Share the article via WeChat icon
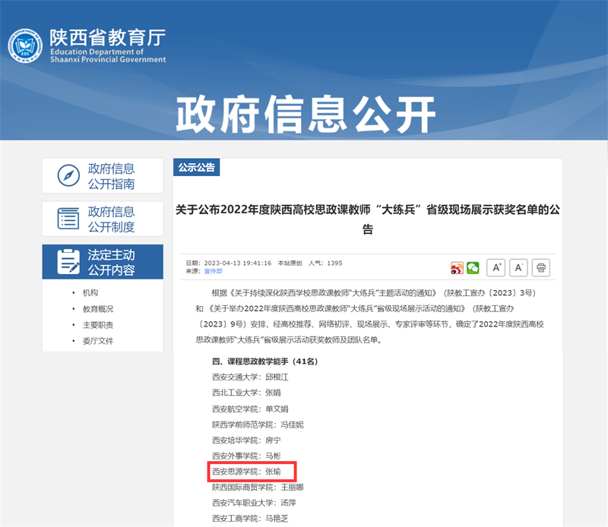Viewport: 608px width, 527px height. 473,268
